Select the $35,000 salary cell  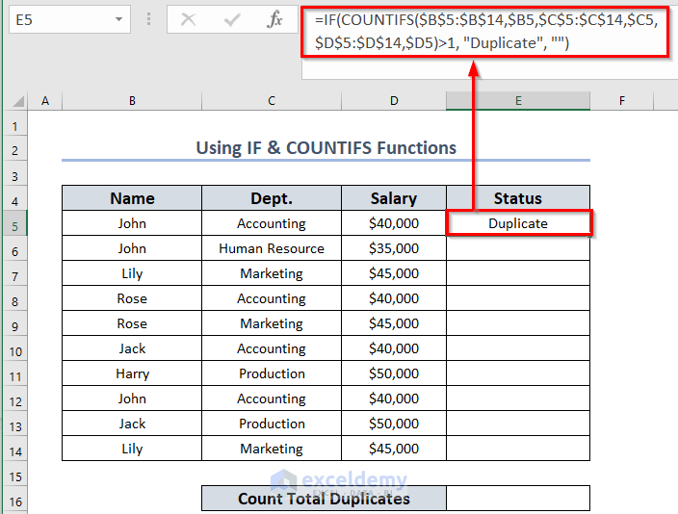tap(394, 248)
